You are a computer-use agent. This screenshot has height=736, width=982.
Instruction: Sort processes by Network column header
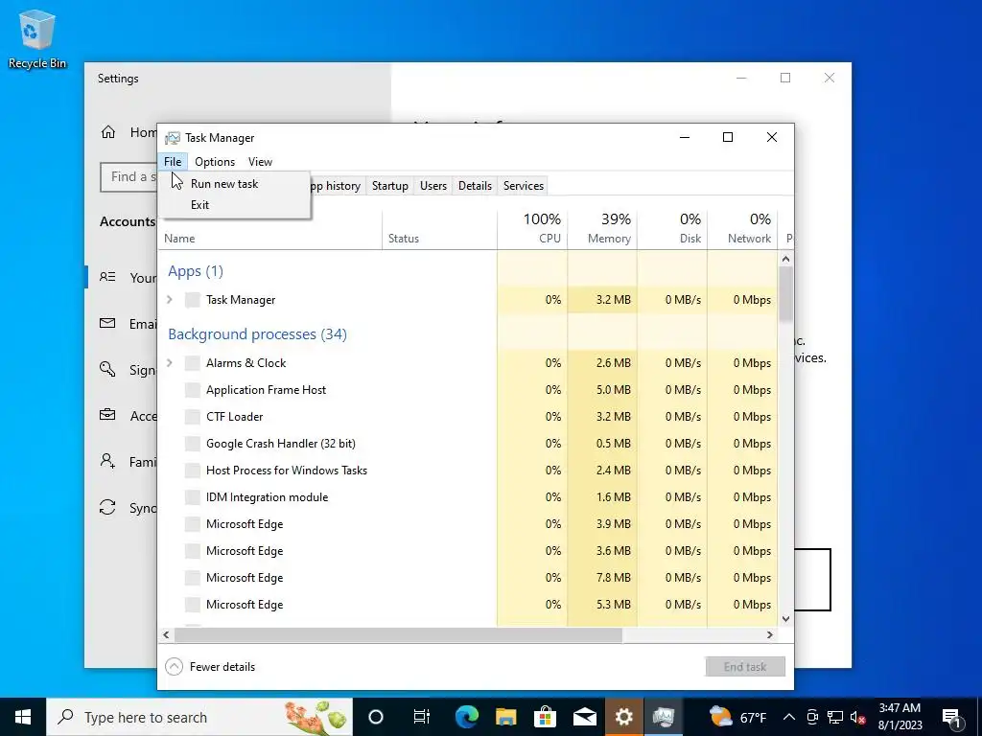pyautogui.click(x=743, y=228)
